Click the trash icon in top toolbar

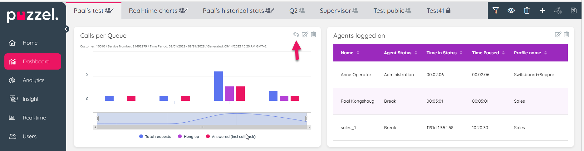[x=527, y=11]
